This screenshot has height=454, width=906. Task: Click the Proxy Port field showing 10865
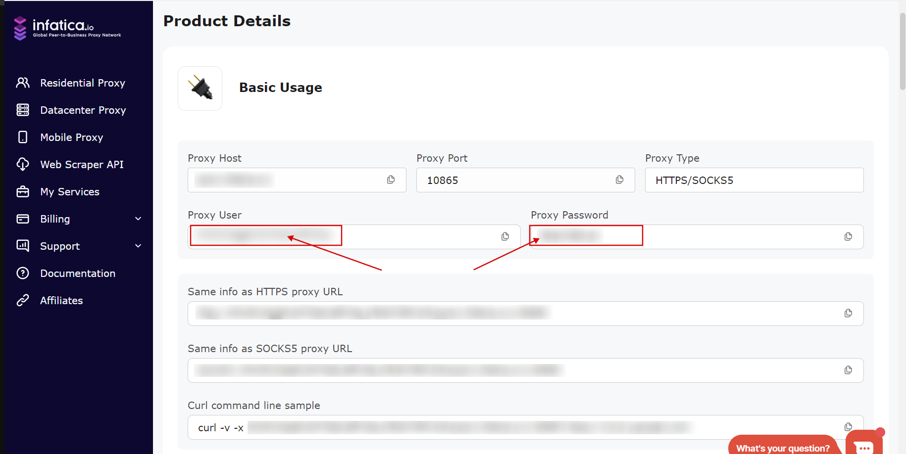click(x=526, y=180)
